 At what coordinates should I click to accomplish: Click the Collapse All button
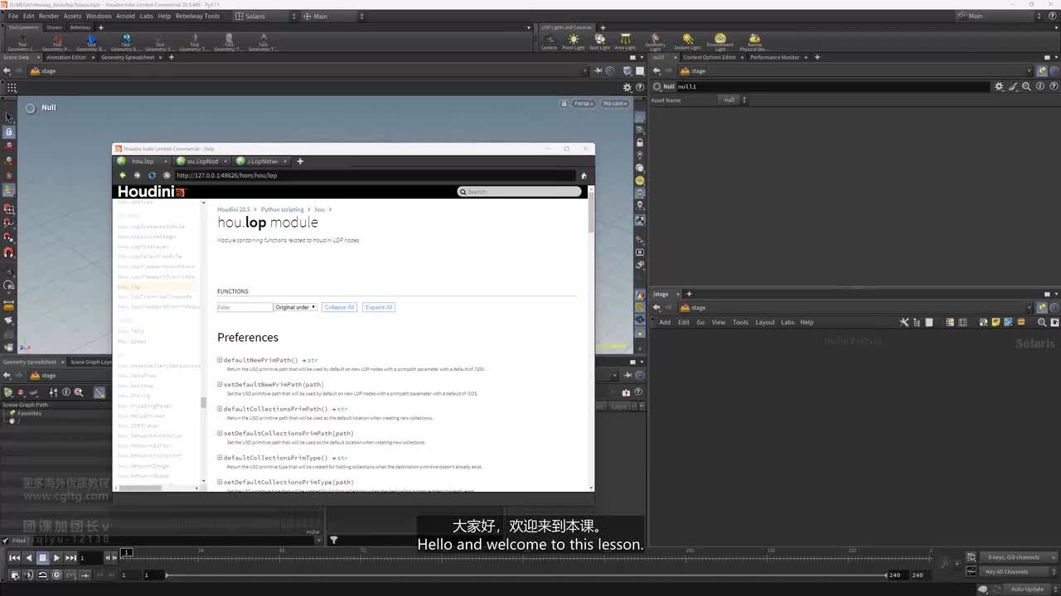click(x=339, y=307)
